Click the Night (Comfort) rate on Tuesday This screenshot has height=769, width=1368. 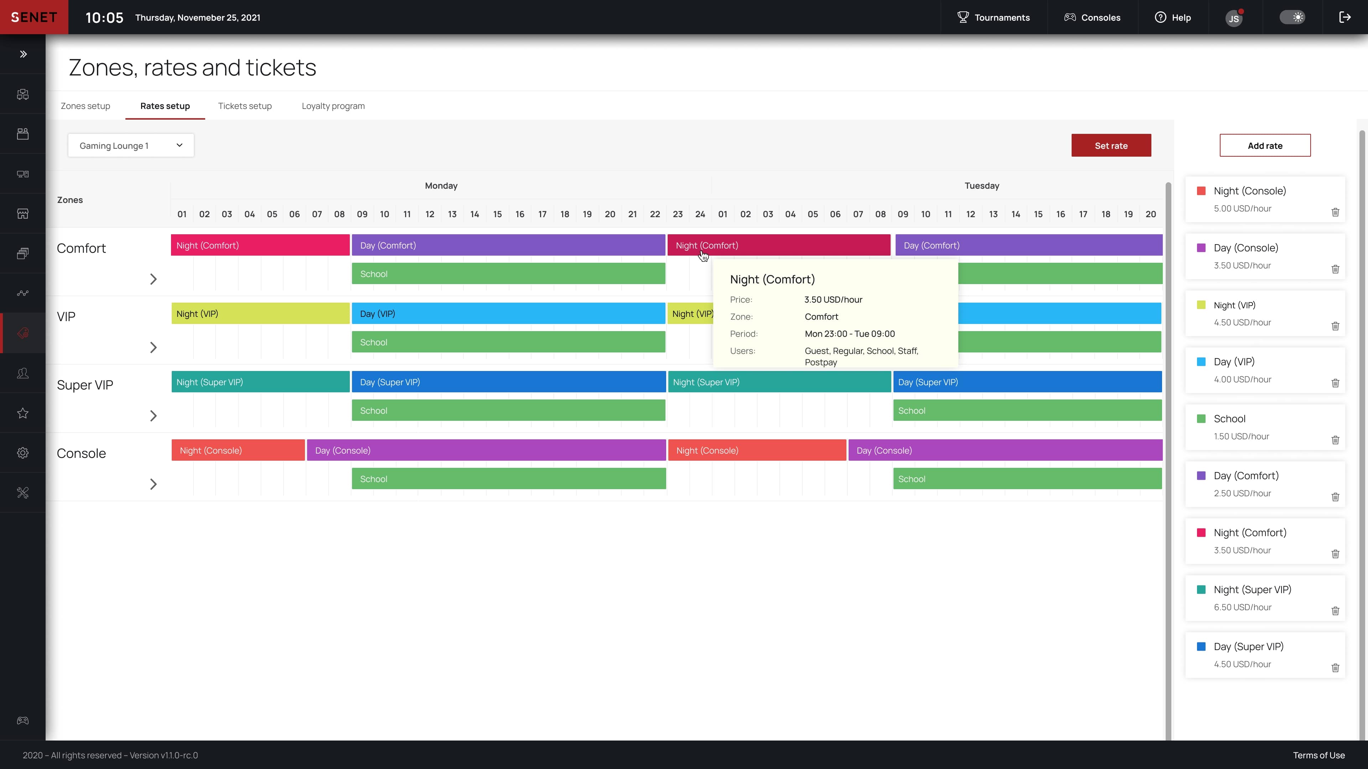(x=780, y=245)
